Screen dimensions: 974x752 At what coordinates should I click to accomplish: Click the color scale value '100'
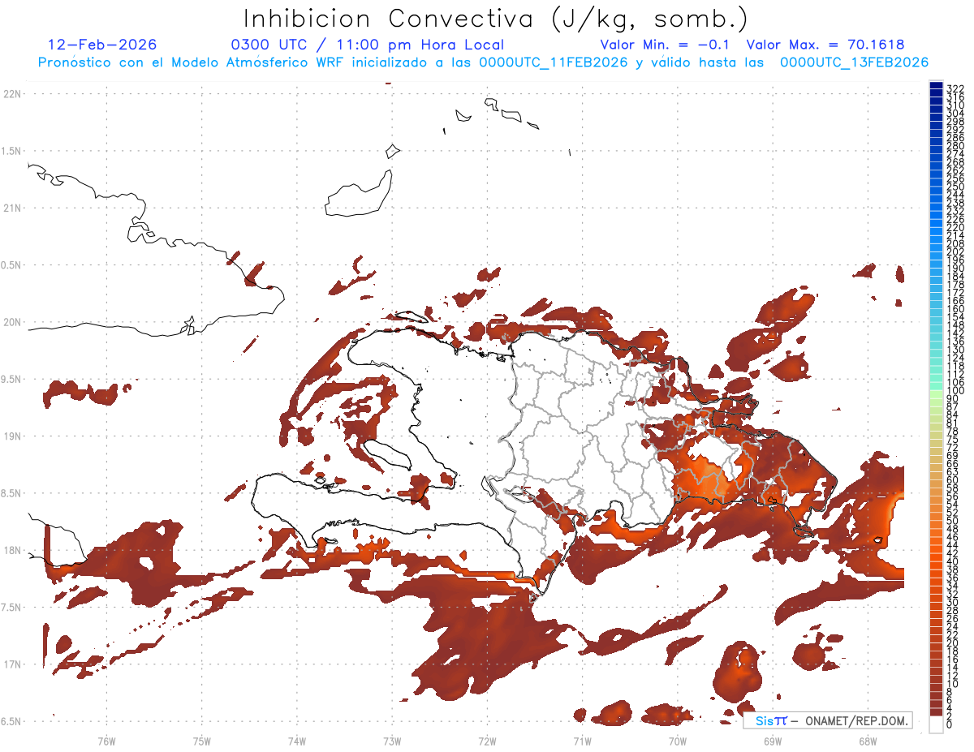955,391
